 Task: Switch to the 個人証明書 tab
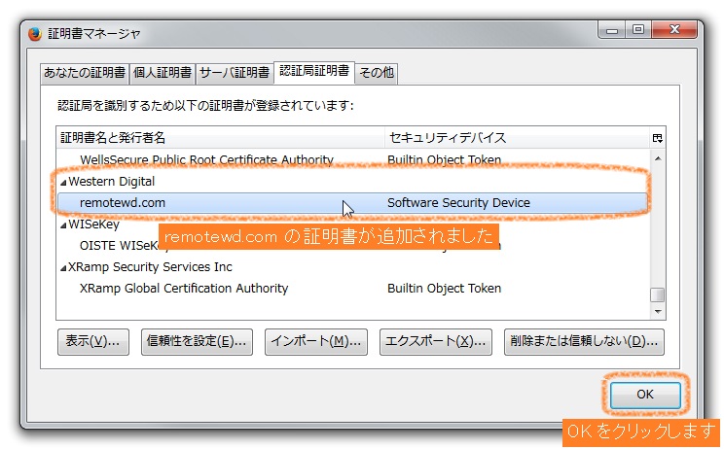coord(163,73)
